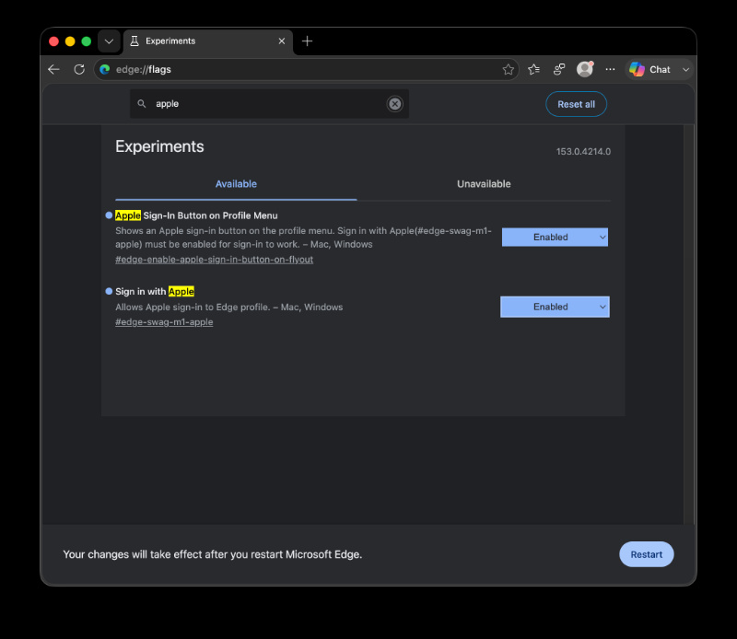Reload the edge://flags page
The height and width of the screenshot is (639, 737).
coord(79,70)
